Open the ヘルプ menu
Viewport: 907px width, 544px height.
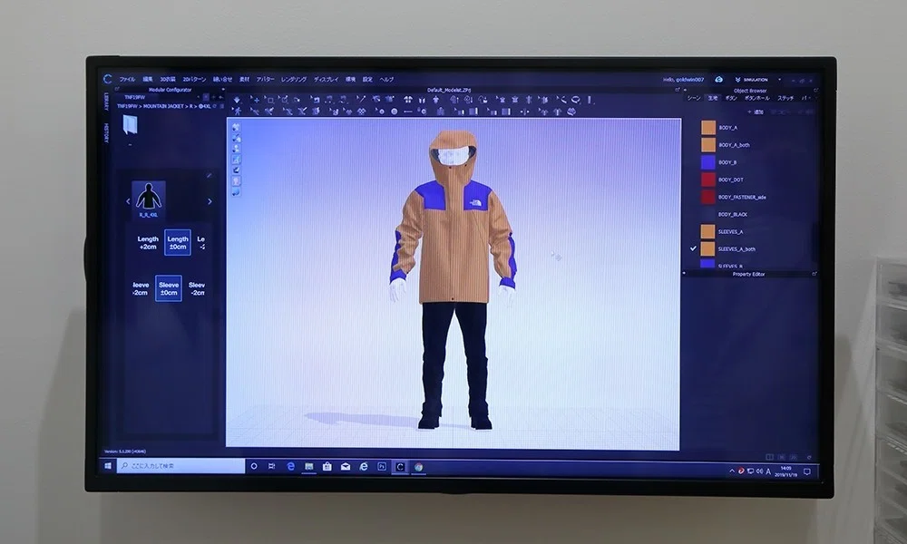(x=386, y=79)
